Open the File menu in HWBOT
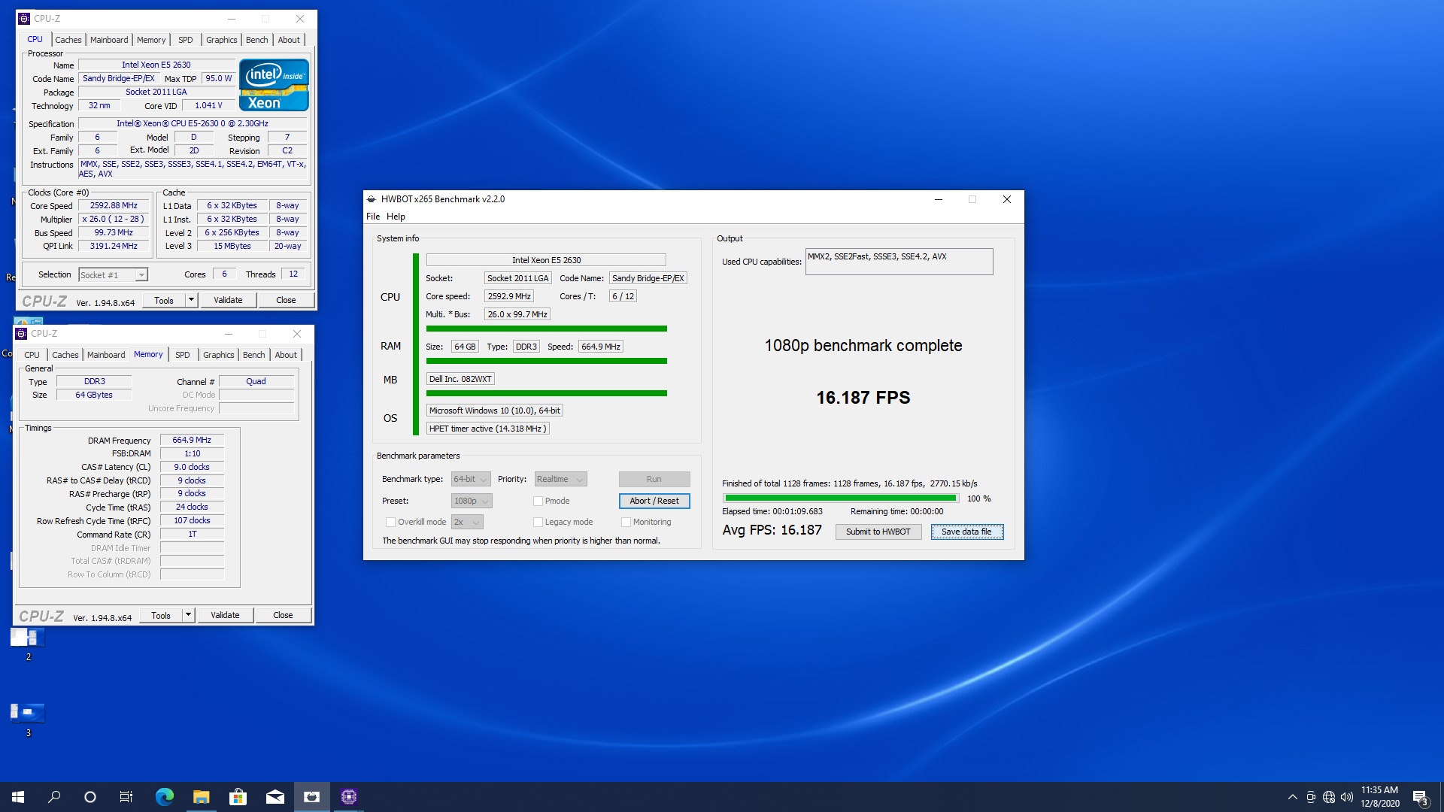1444x812 pixels. click(373, 217)
